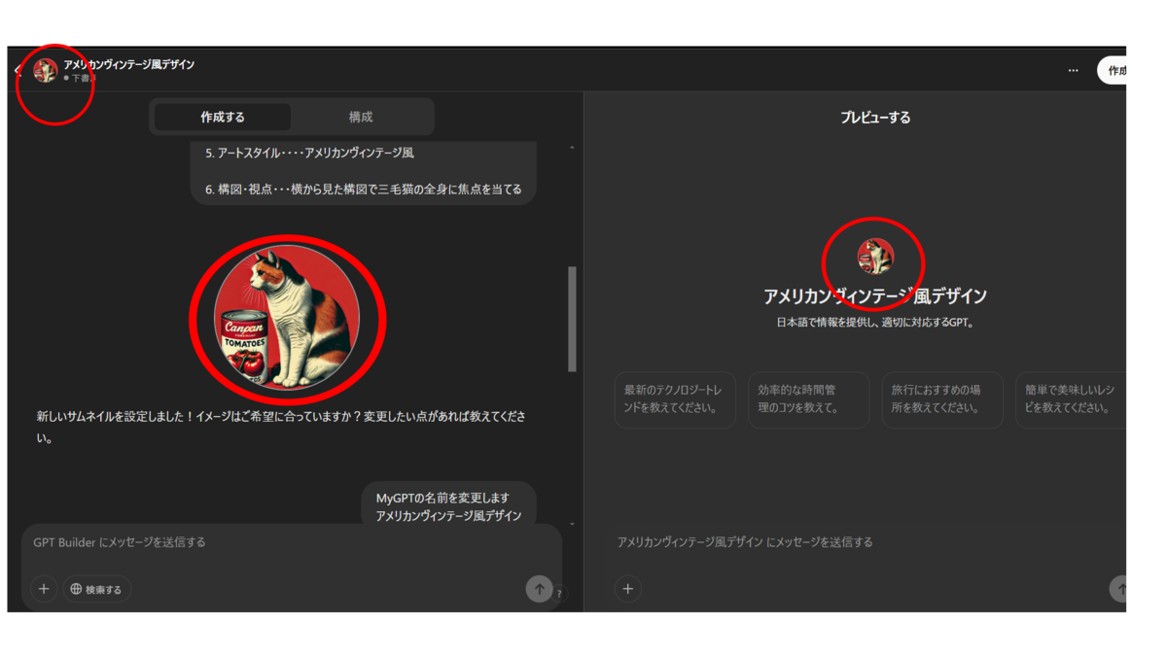Click the builder chat scrollbar thumb
This screenshot has width=1167, height=656.
tap(572, 319)
